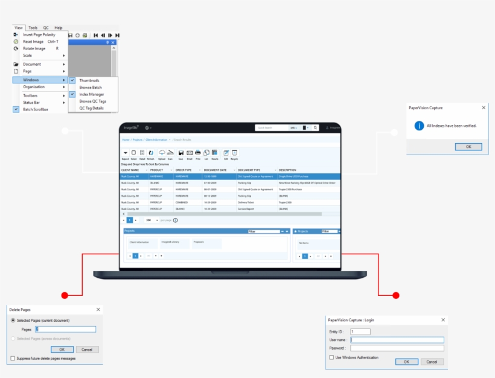Screen dimensions: 495x378
Task: Choose Rotate Image in the View menu
Action: pos(40,49)
